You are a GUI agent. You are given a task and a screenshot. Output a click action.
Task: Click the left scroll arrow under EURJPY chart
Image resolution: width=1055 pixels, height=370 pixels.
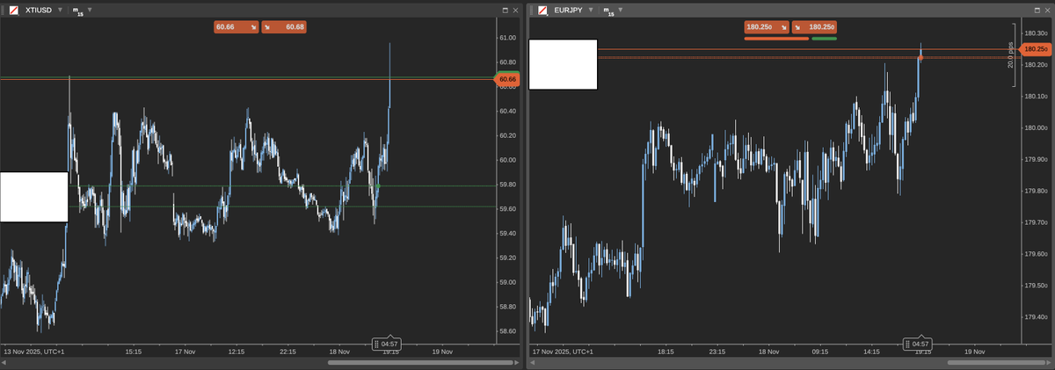[533, 362]
